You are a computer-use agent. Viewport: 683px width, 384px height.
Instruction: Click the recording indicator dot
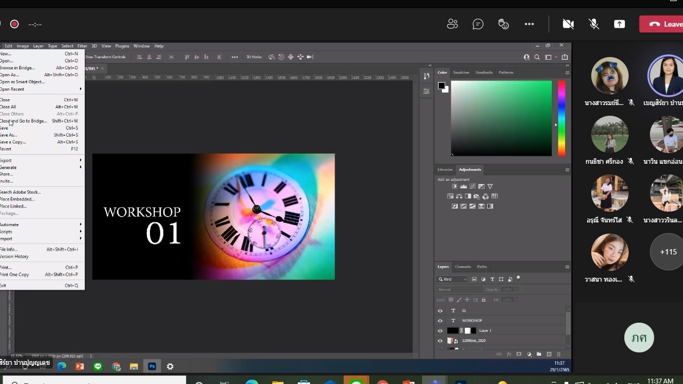click(14, 24)
